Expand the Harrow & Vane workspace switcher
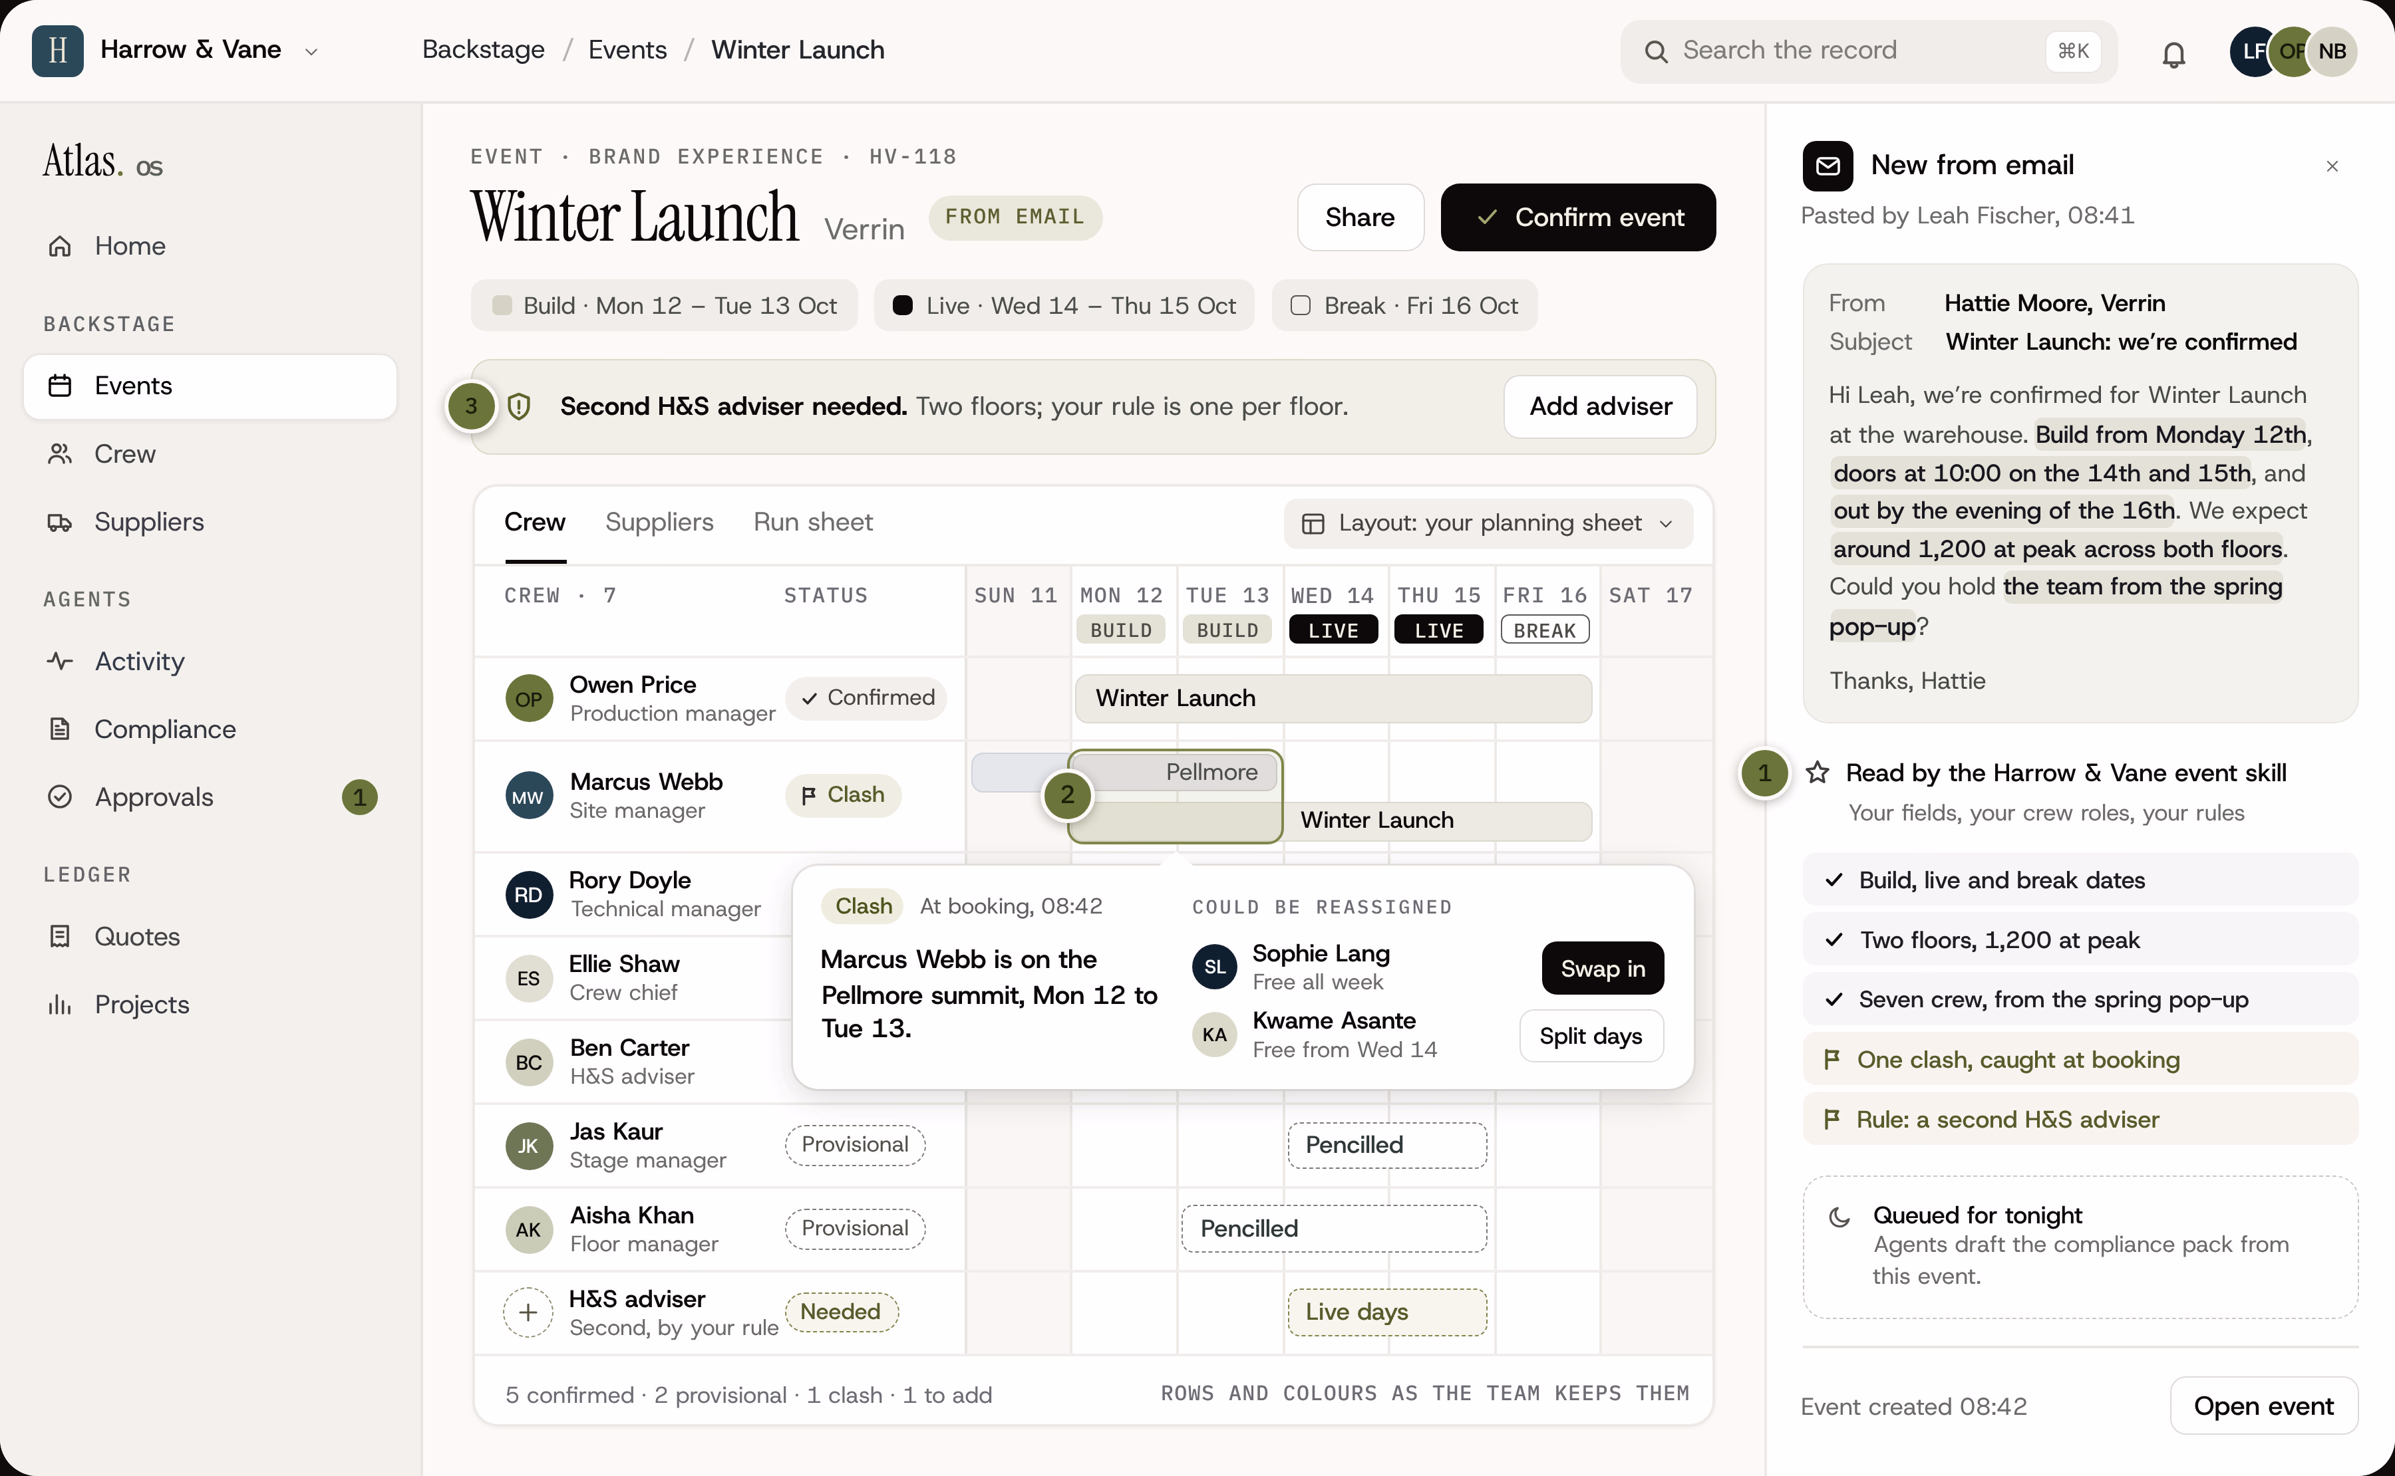Viewport: 2395px width, 1476px height. tap(311, 52)
